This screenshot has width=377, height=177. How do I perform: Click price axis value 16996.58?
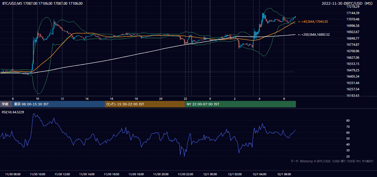click(x=353, y=26)
